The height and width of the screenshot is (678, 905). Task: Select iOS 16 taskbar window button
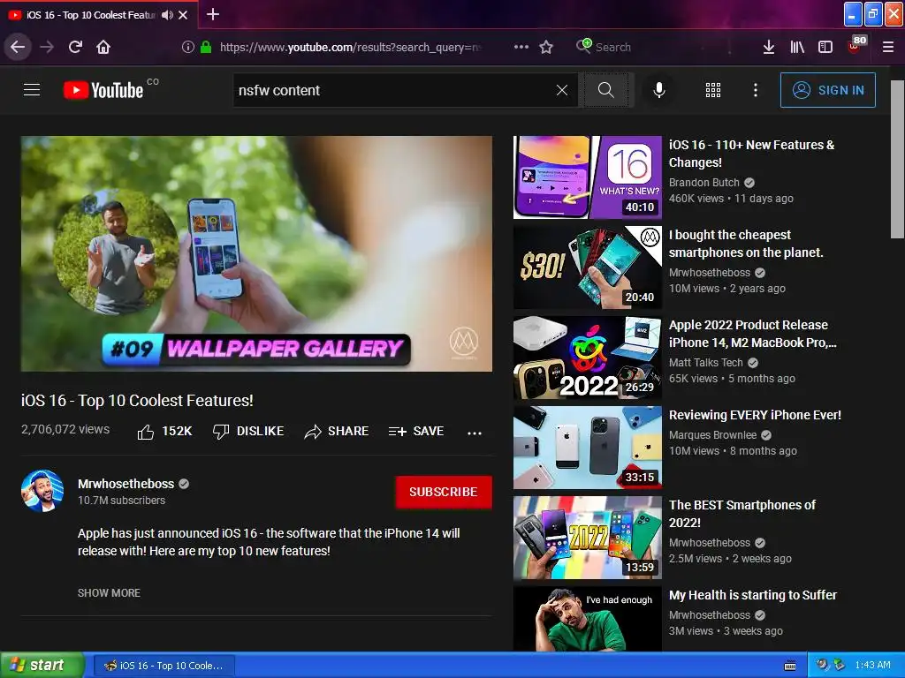pos(164,666)
